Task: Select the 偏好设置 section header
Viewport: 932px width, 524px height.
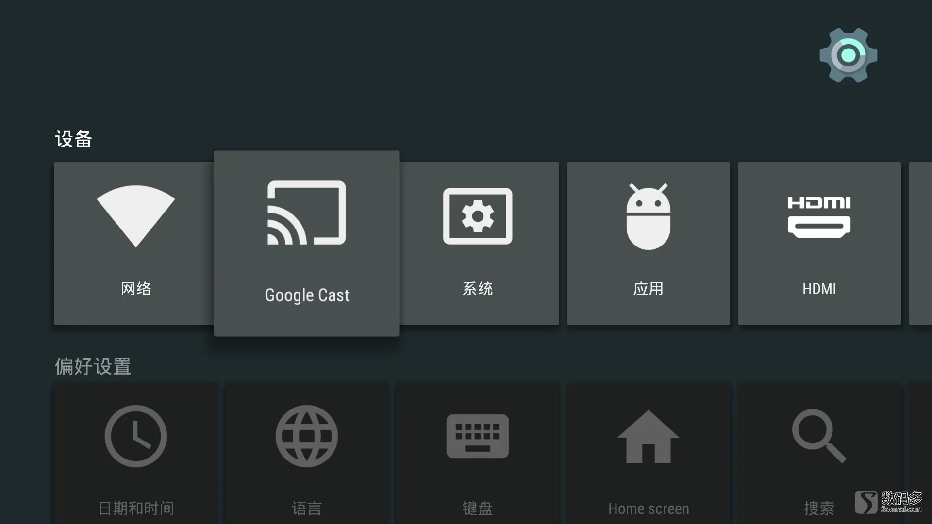Action: coord(93,366)
